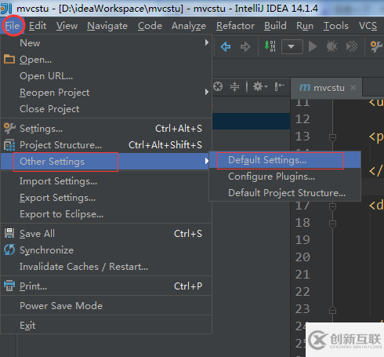Click the Debug bug icon
This screenshot has width=384, height=357.
pos(332,46)
